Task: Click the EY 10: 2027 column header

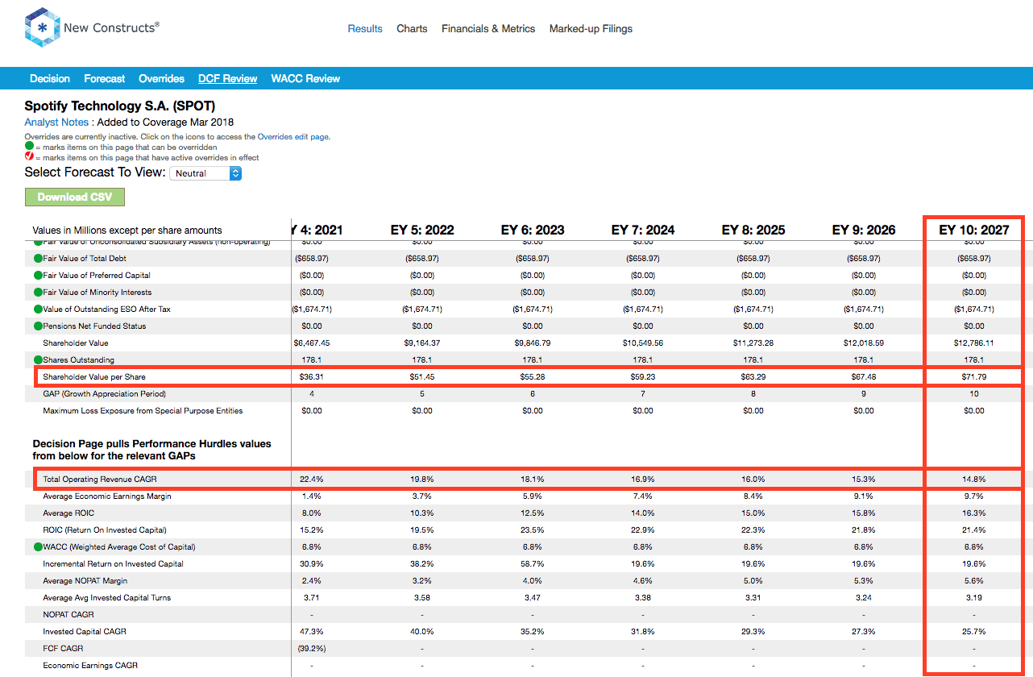Action: pos(974,230)
